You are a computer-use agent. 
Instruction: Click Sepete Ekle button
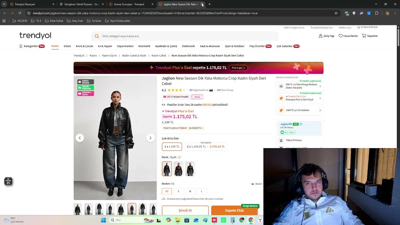click(234, 211)
